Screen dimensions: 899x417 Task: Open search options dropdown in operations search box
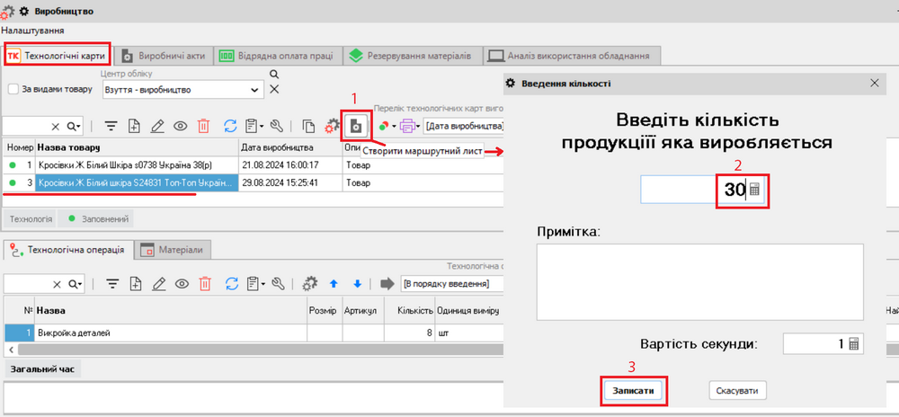tap(75, 283)
